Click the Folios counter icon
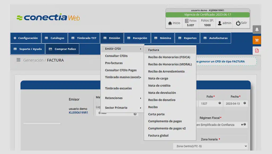Image resolution: width=272 pixels, height=154 pixels. (x=187, y=21)
